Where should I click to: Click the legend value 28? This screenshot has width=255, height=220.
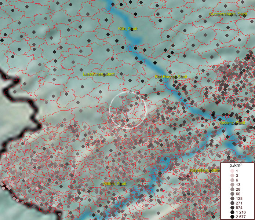238,189
